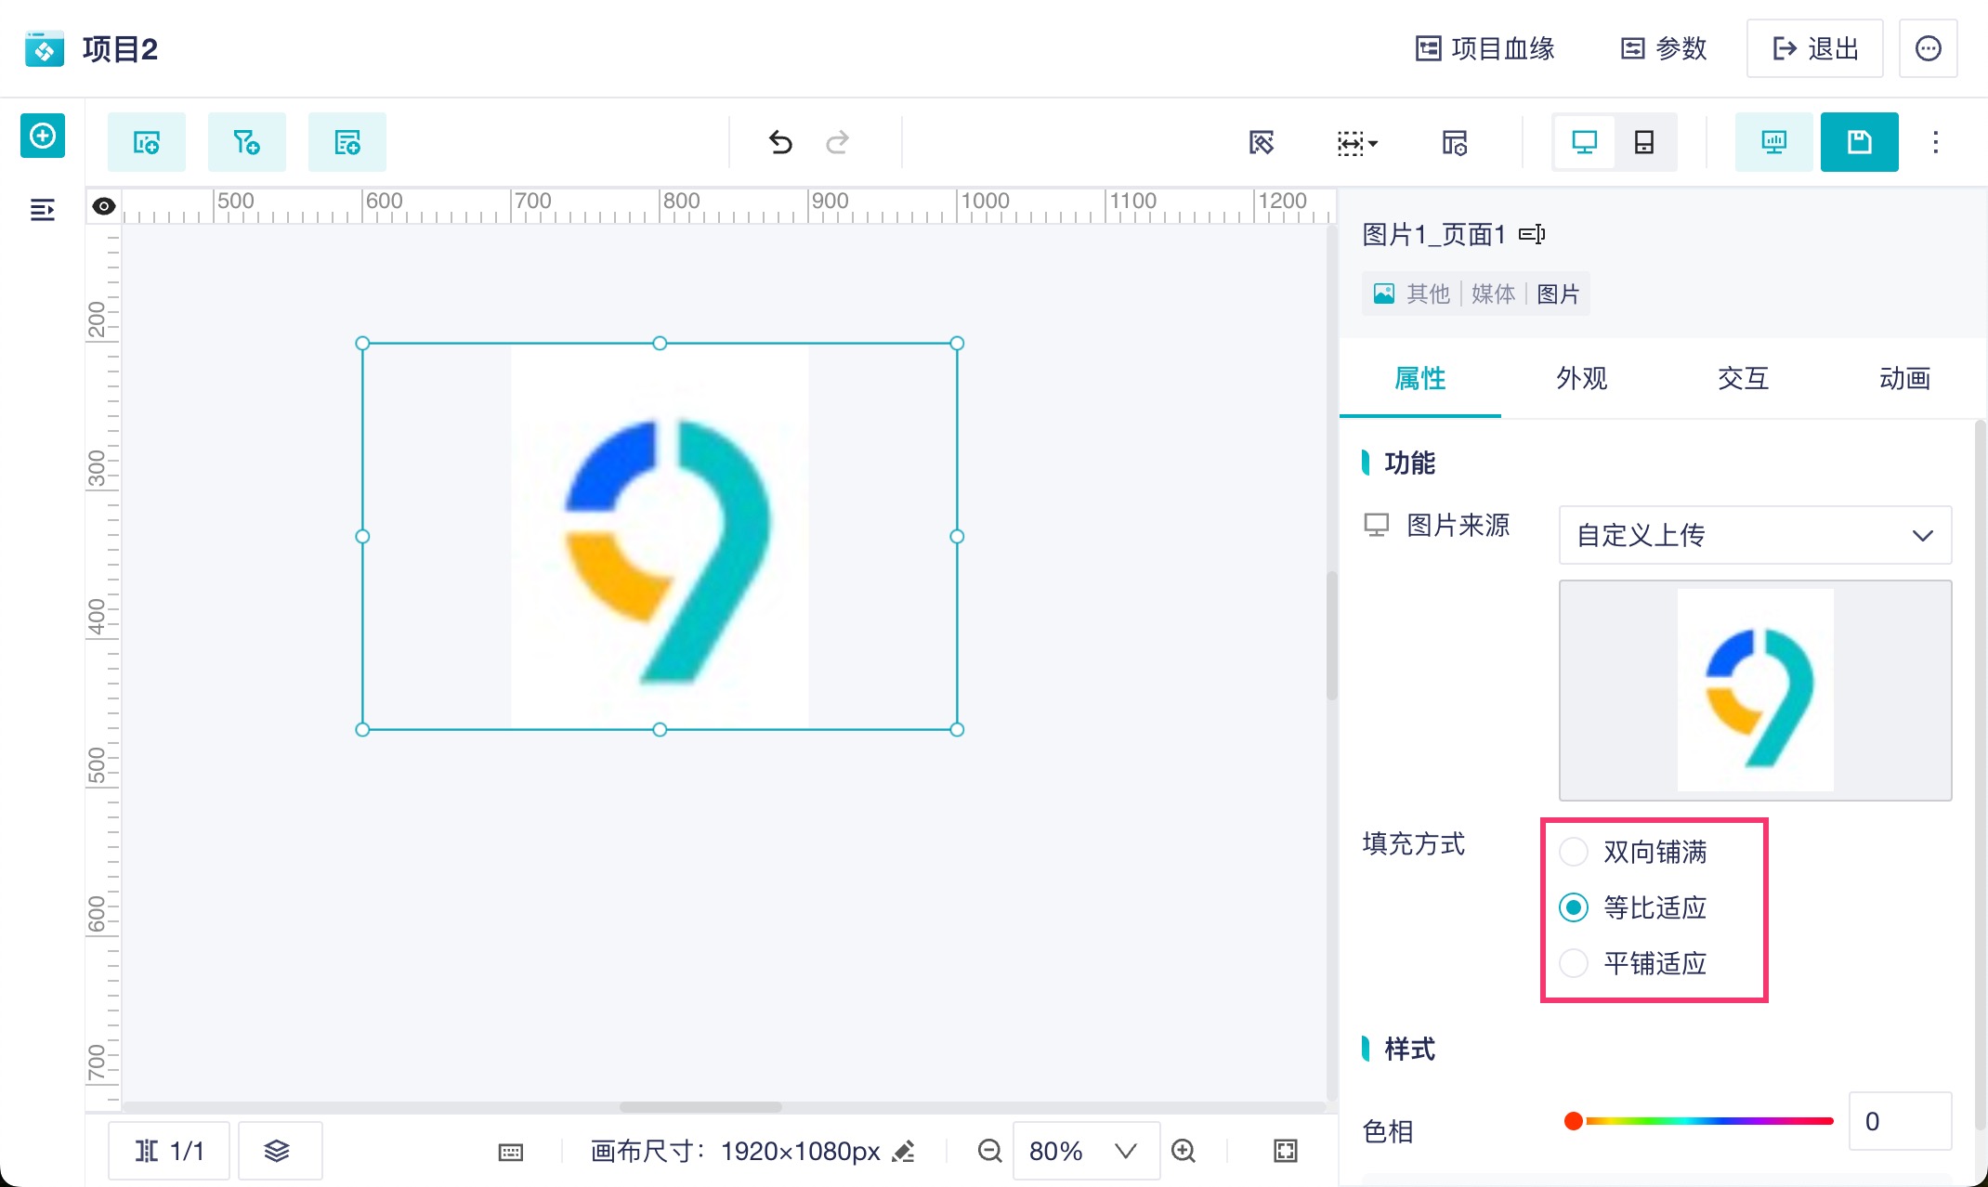
Task: Open the layers stack icon
Action: (x=278, y=1151)
